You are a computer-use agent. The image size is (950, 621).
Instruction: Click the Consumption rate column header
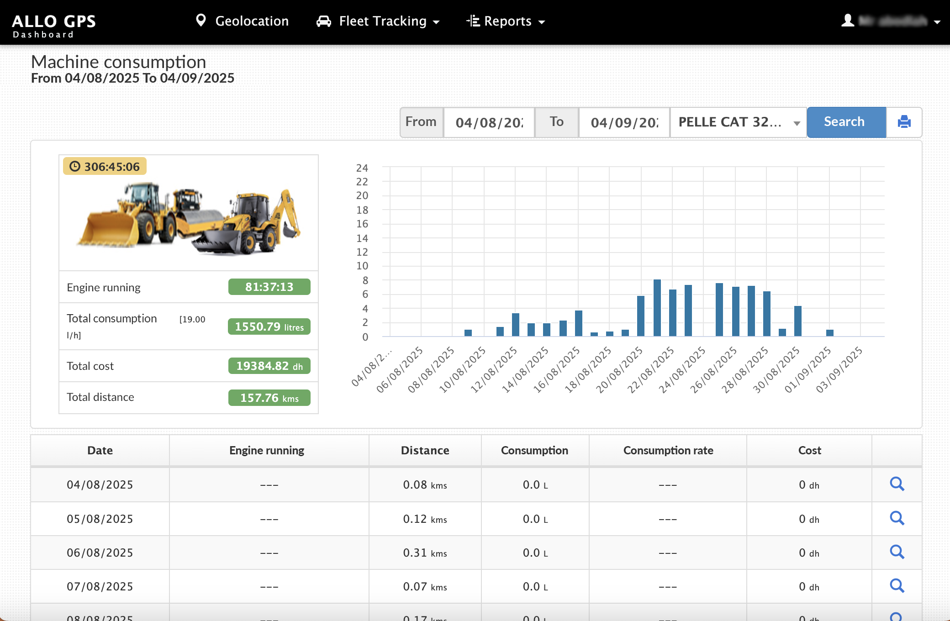point(668,450)
